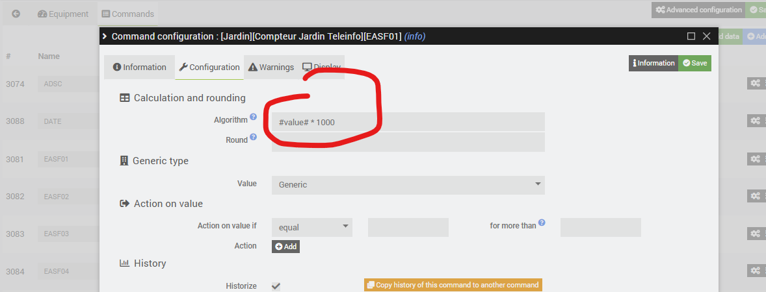Maximize the command configuration dialog
Viewport: 766px width, 292px height.
(x=691, y=36)
